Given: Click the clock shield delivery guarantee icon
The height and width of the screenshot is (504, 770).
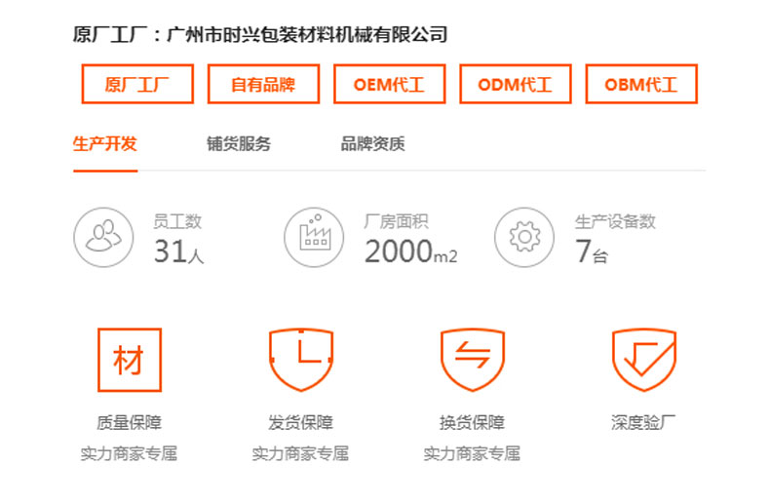Looking at the screenshot, I should click(x=301, y=360).
